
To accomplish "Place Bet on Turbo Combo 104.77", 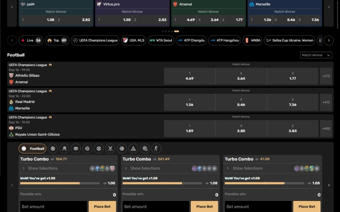I will point(102,206).
